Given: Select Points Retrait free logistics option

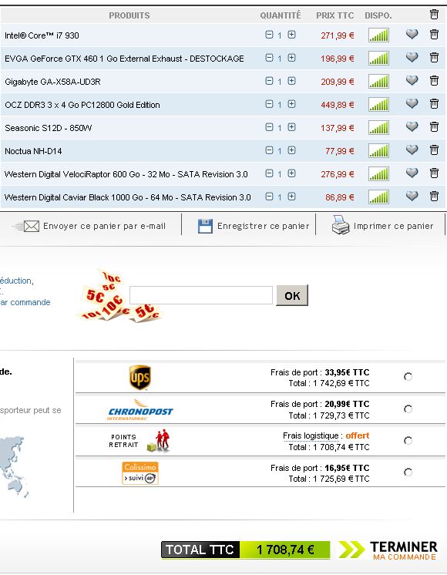Looking at the screenshot, I should pyautogui.click(x=408, y=440).
